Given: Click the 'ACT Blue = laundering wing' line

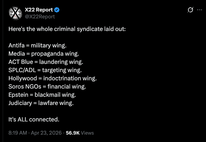Looking at the screenshot, I should 46,62.
